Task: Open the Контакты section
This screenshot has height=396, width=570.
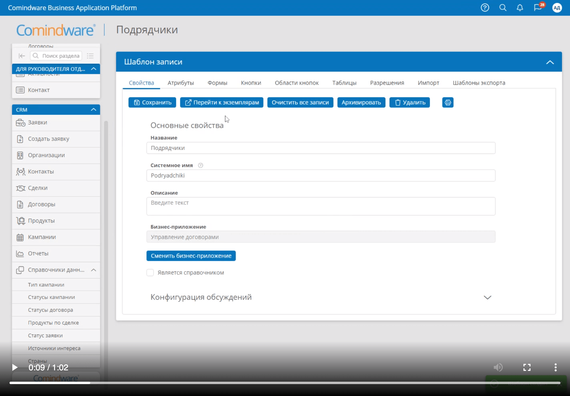Action: [x=41, y=171]
